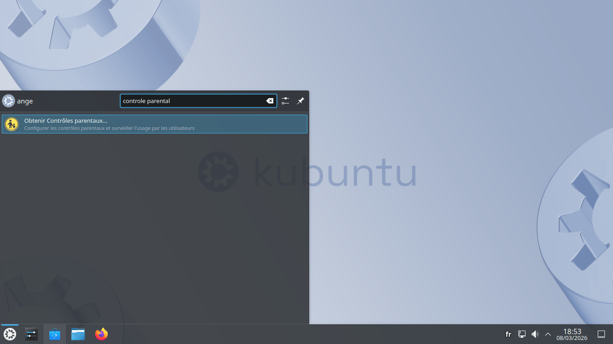Screen dimensions: 613x344
Task: Open the audio volume tray icon
Action: pos(535,334)
